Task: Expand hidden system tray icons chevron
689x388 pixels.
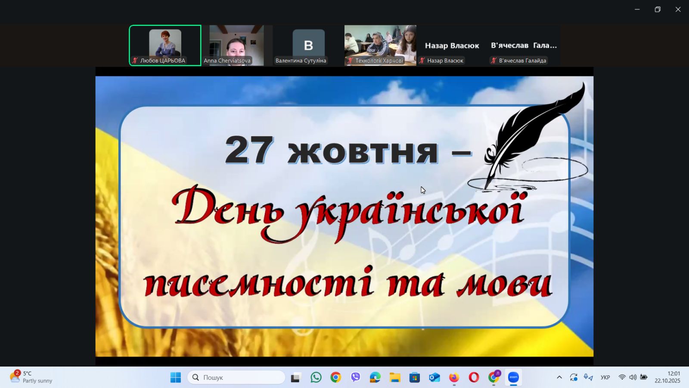Action: [x=559, y=378]
